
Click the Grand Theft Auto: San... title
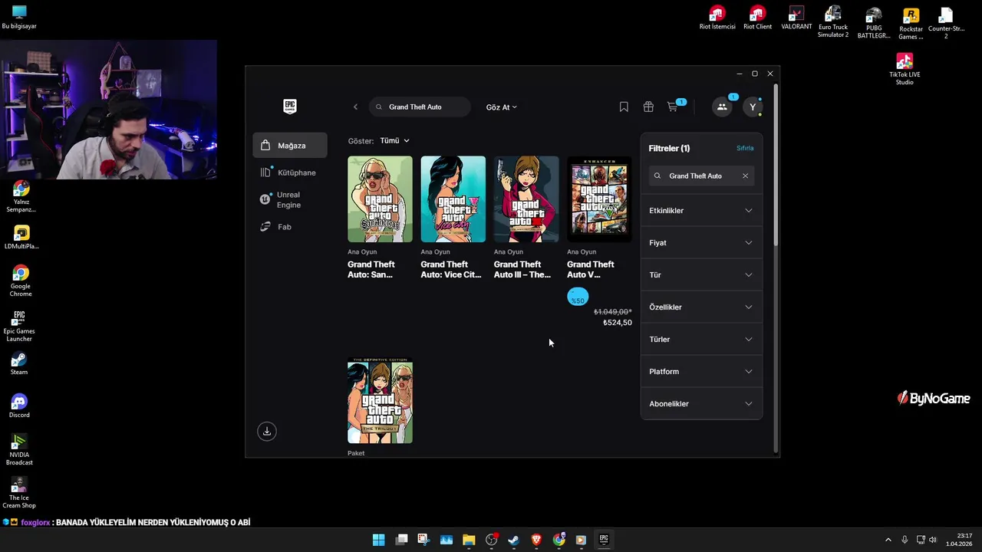click(x=371, y=269)
